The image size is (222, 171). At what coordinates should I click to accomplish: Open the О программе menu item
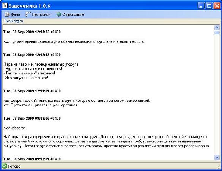click(70, 14)
